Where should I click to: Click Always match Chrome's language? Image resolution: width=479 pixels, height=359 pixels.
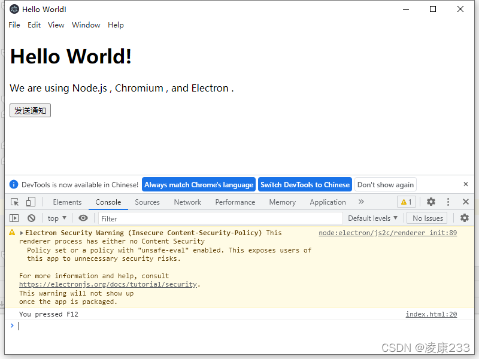click(x=199, y=185)
